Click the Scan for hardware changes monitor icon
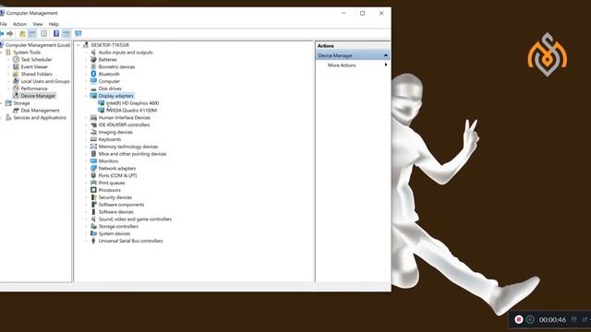 tap(78, 34)
